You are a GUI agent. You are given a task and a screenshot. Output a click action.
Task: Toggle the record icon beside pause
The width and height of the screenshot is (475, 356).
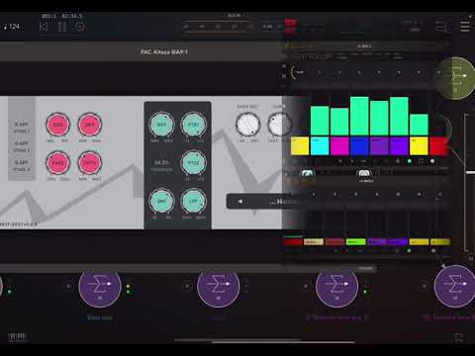[80, 27]
